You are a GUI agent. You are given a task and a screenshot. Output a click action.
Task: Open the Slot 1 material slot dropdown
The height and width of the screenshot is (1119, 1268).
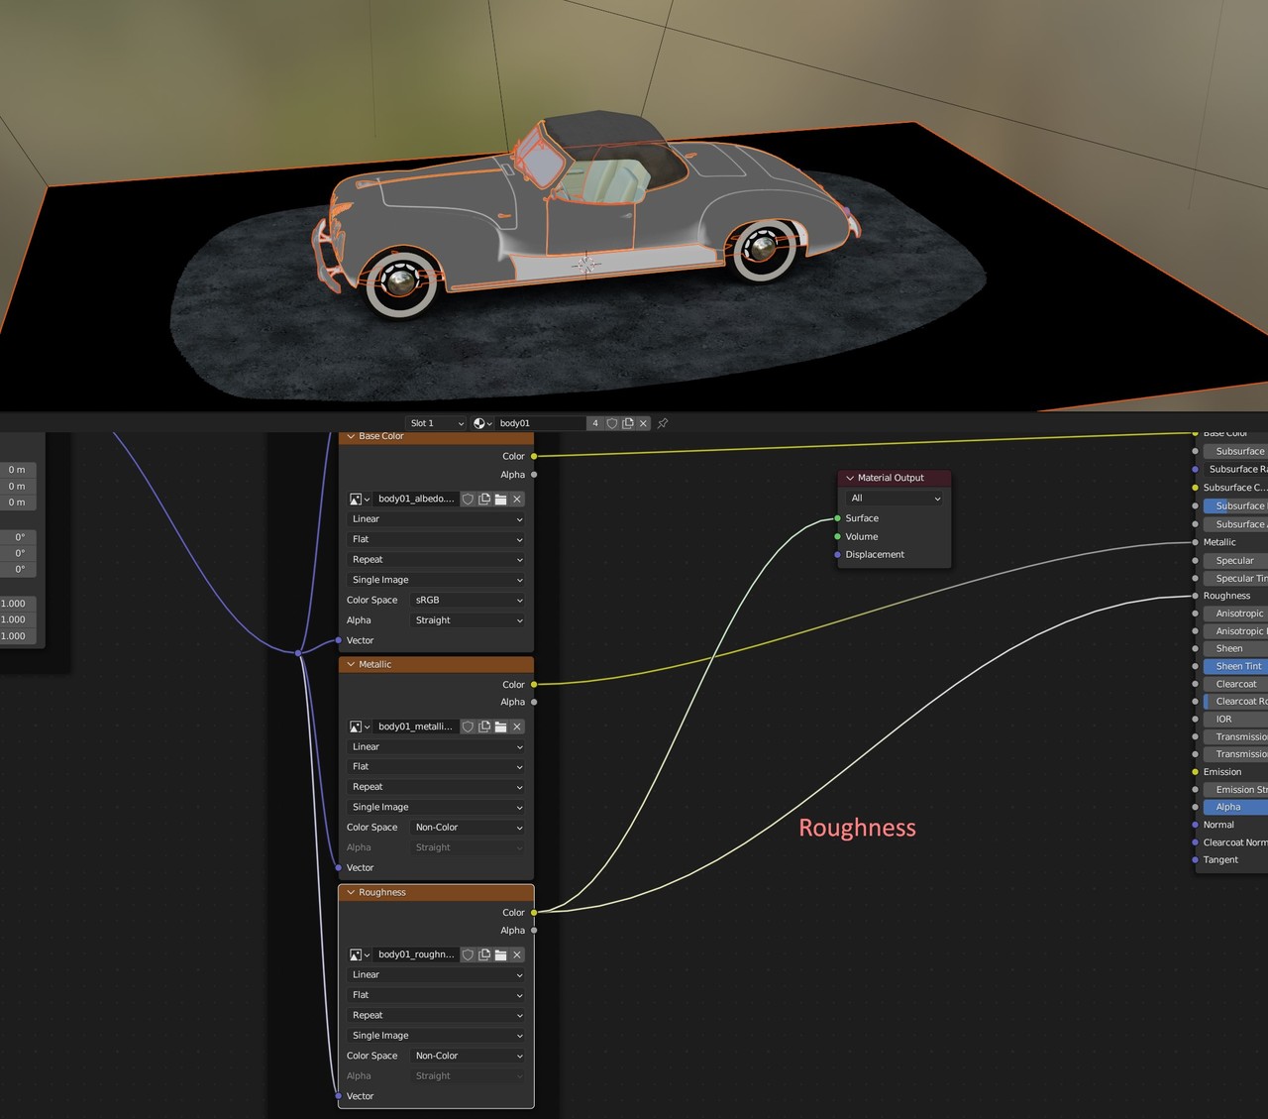pos(436,423)
